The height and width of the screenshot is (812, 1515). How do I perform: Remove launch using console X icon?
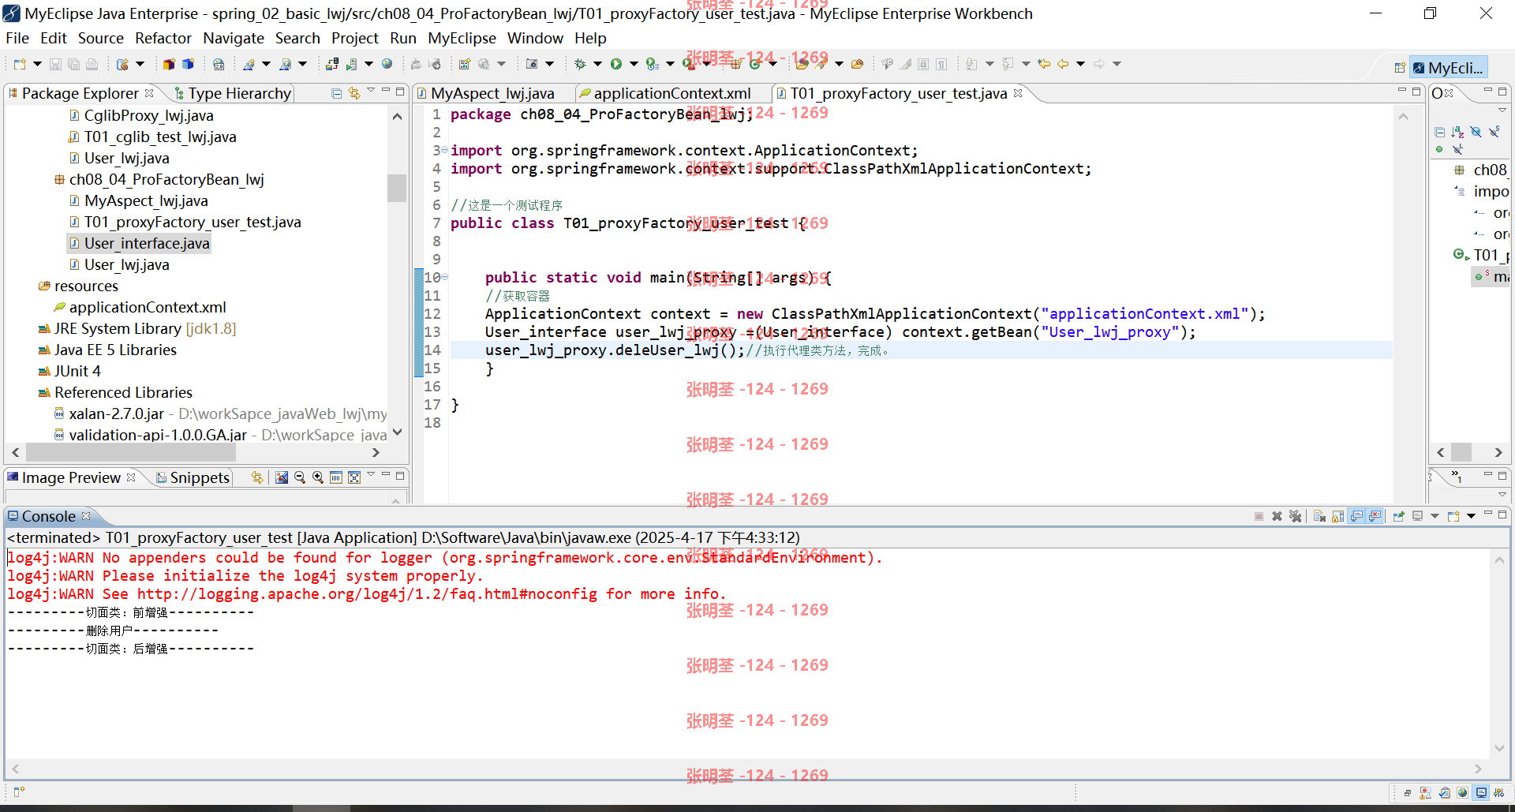coord(1277,516)
